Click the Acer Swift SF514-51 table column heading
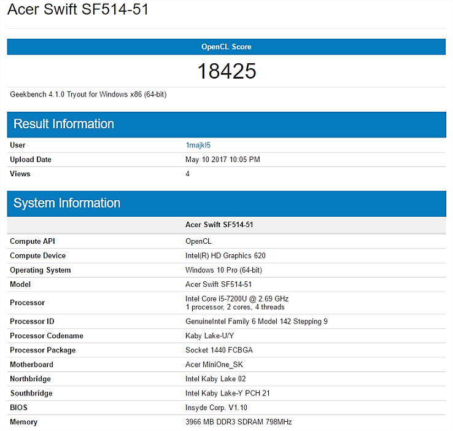453x431 pixels. [219, 225]
